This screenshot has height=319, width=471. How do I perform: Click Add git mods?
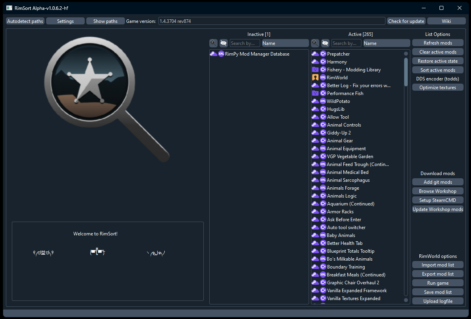[437, 182]
